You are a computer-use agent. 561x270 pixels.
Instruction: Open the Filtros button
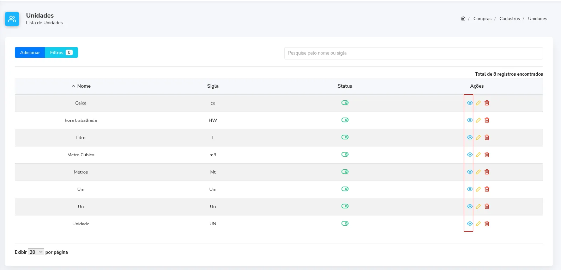[x=61, y=52]
